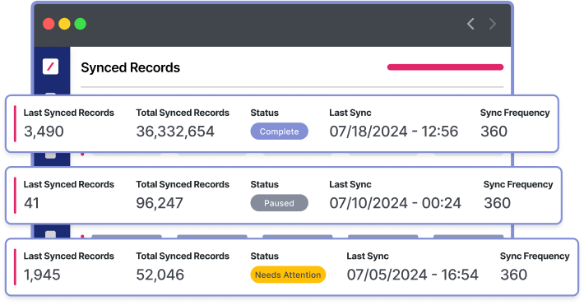Open the app logo icon in the sidebar

click(x=51, y=67)
